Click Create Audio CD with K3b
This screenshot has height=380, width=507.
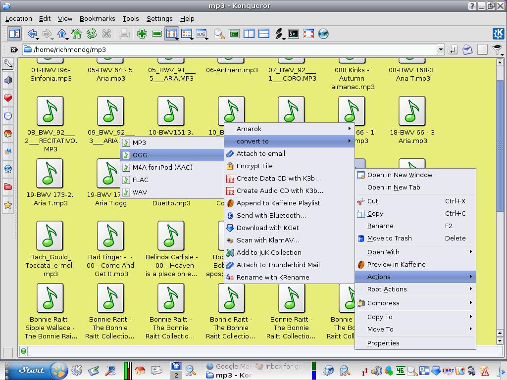pyautogui.click(x=289, y=190)
